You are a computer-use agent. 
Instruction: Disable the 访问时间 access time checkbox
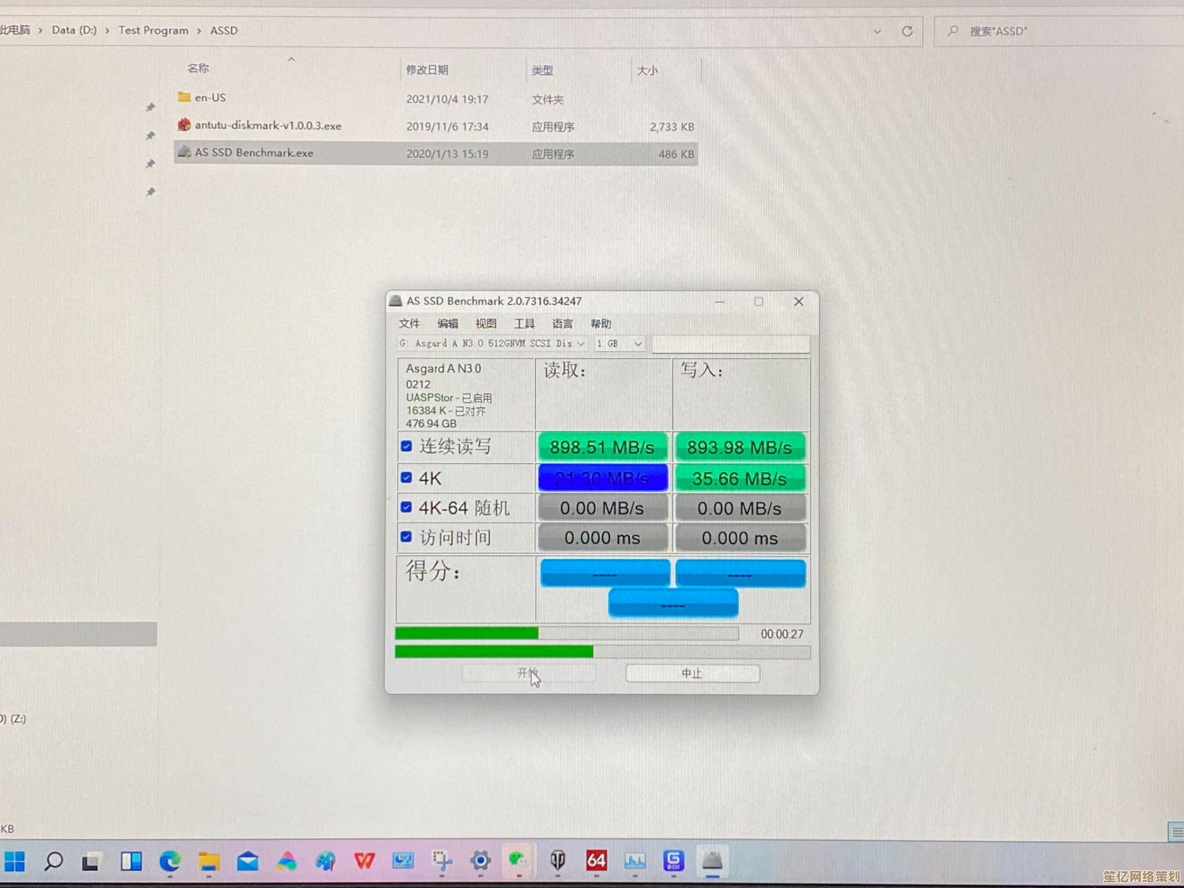click(406, 537)
